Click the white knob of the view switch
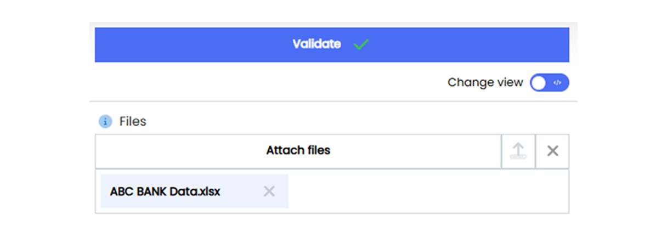Screen dimensions: 667x243 click(539, 83)
